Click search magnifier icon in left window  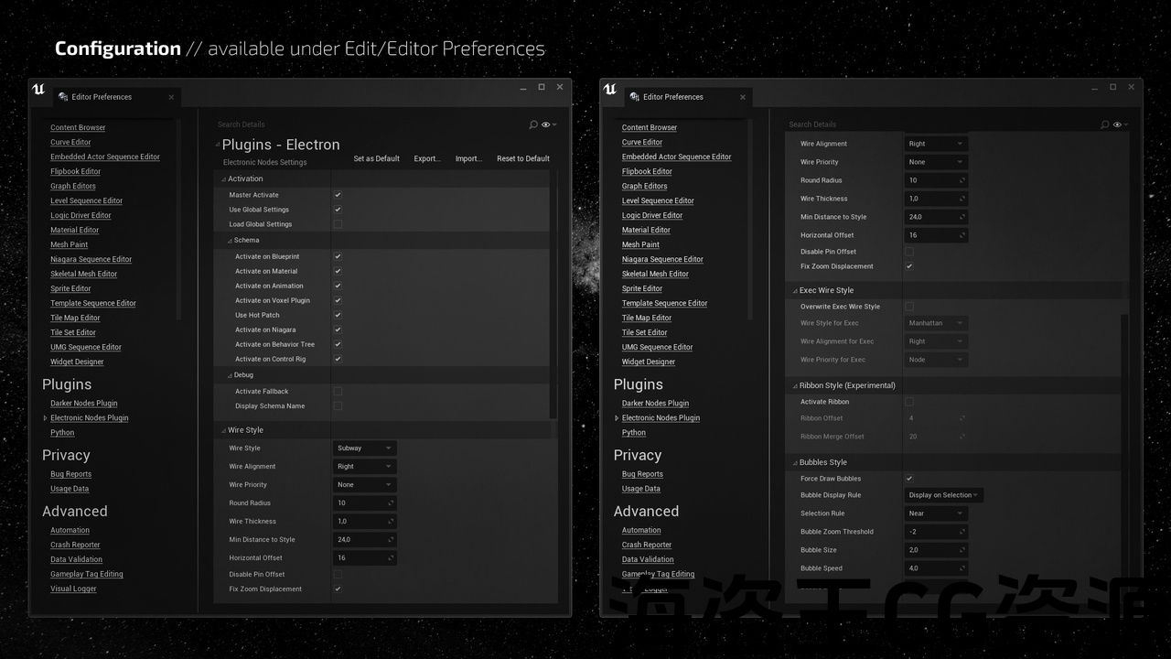(533, 124)
